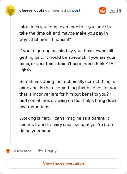This screenshot has width=127, height=174.
Task: Click the "Working is hard" paragraph
Action: 66,124
